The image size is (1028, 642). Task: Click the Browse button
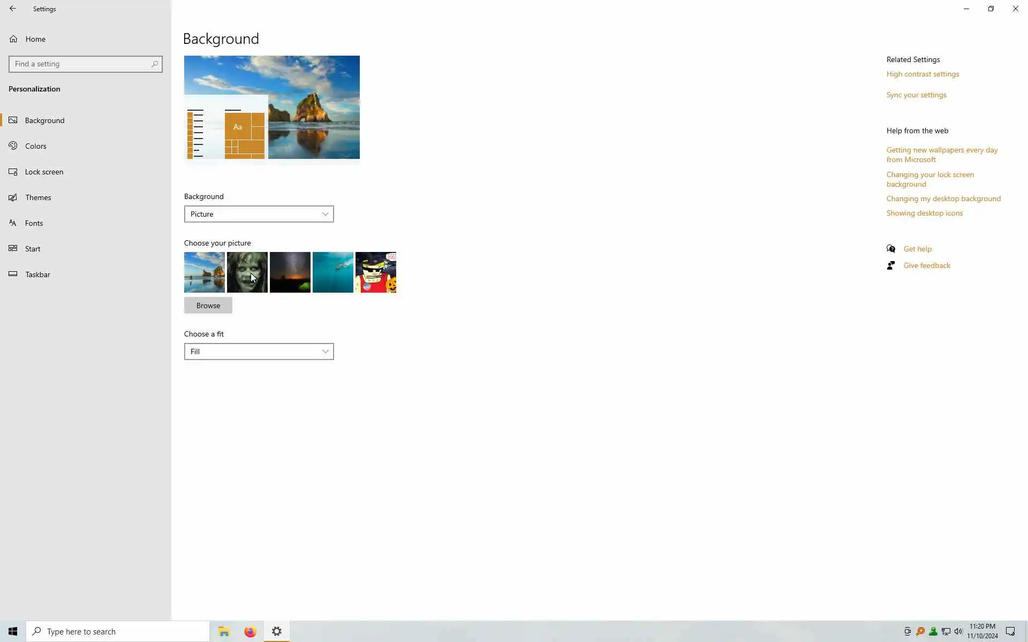coord(208,305)
